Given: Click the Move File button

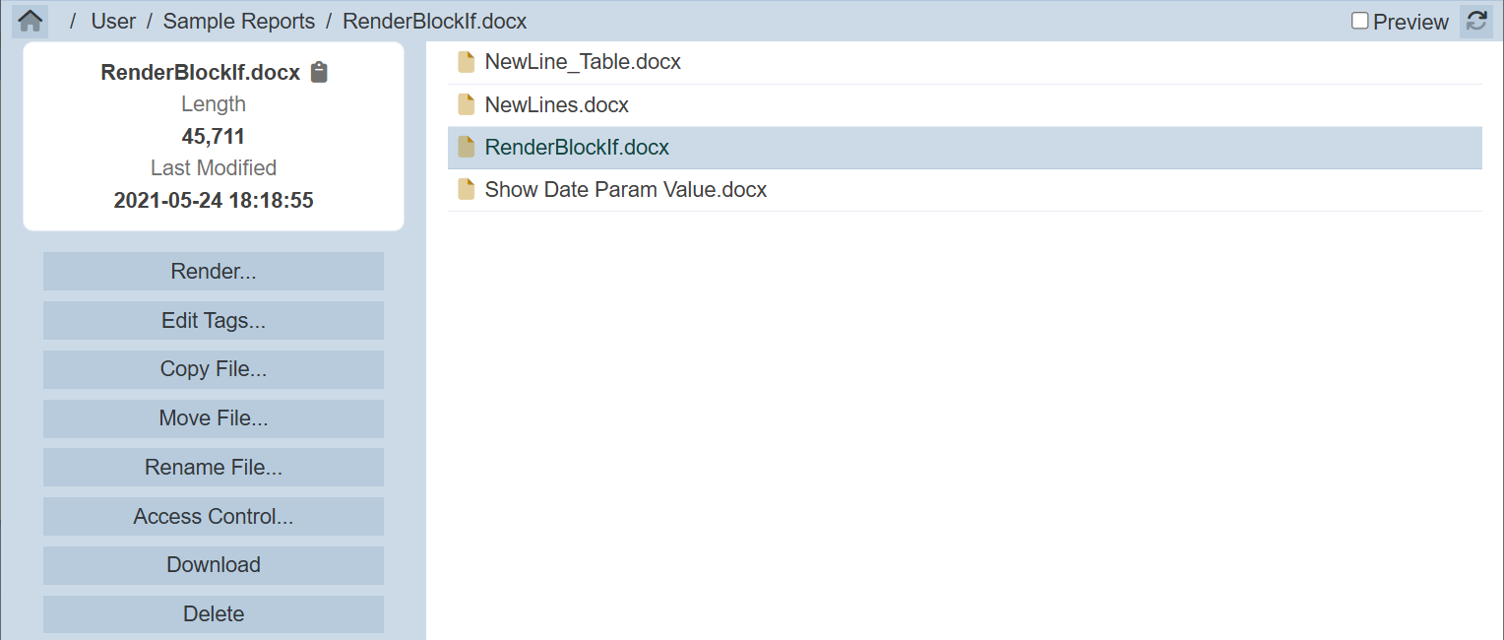Looking at the screenshot, I should click(x=214, y=418).
